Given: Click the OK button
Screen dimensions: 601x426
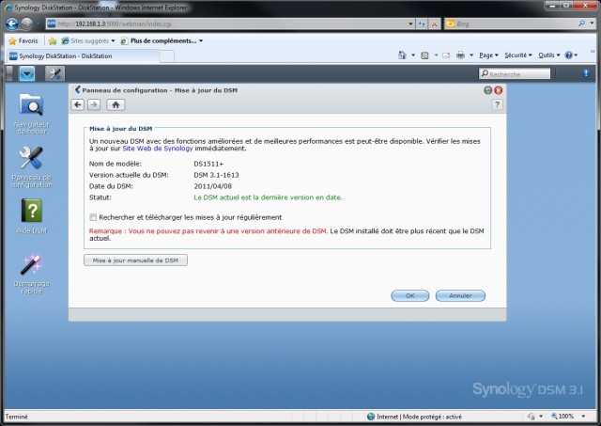Looking at the screenshot, I should pos(409,295).
